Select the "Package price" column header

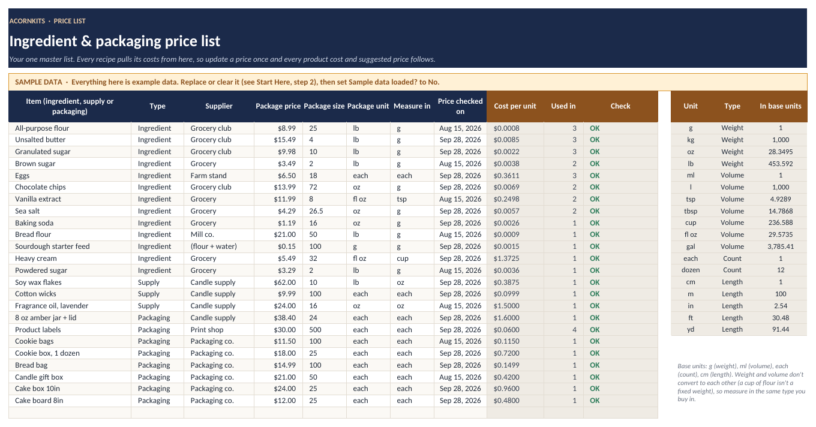278,106
